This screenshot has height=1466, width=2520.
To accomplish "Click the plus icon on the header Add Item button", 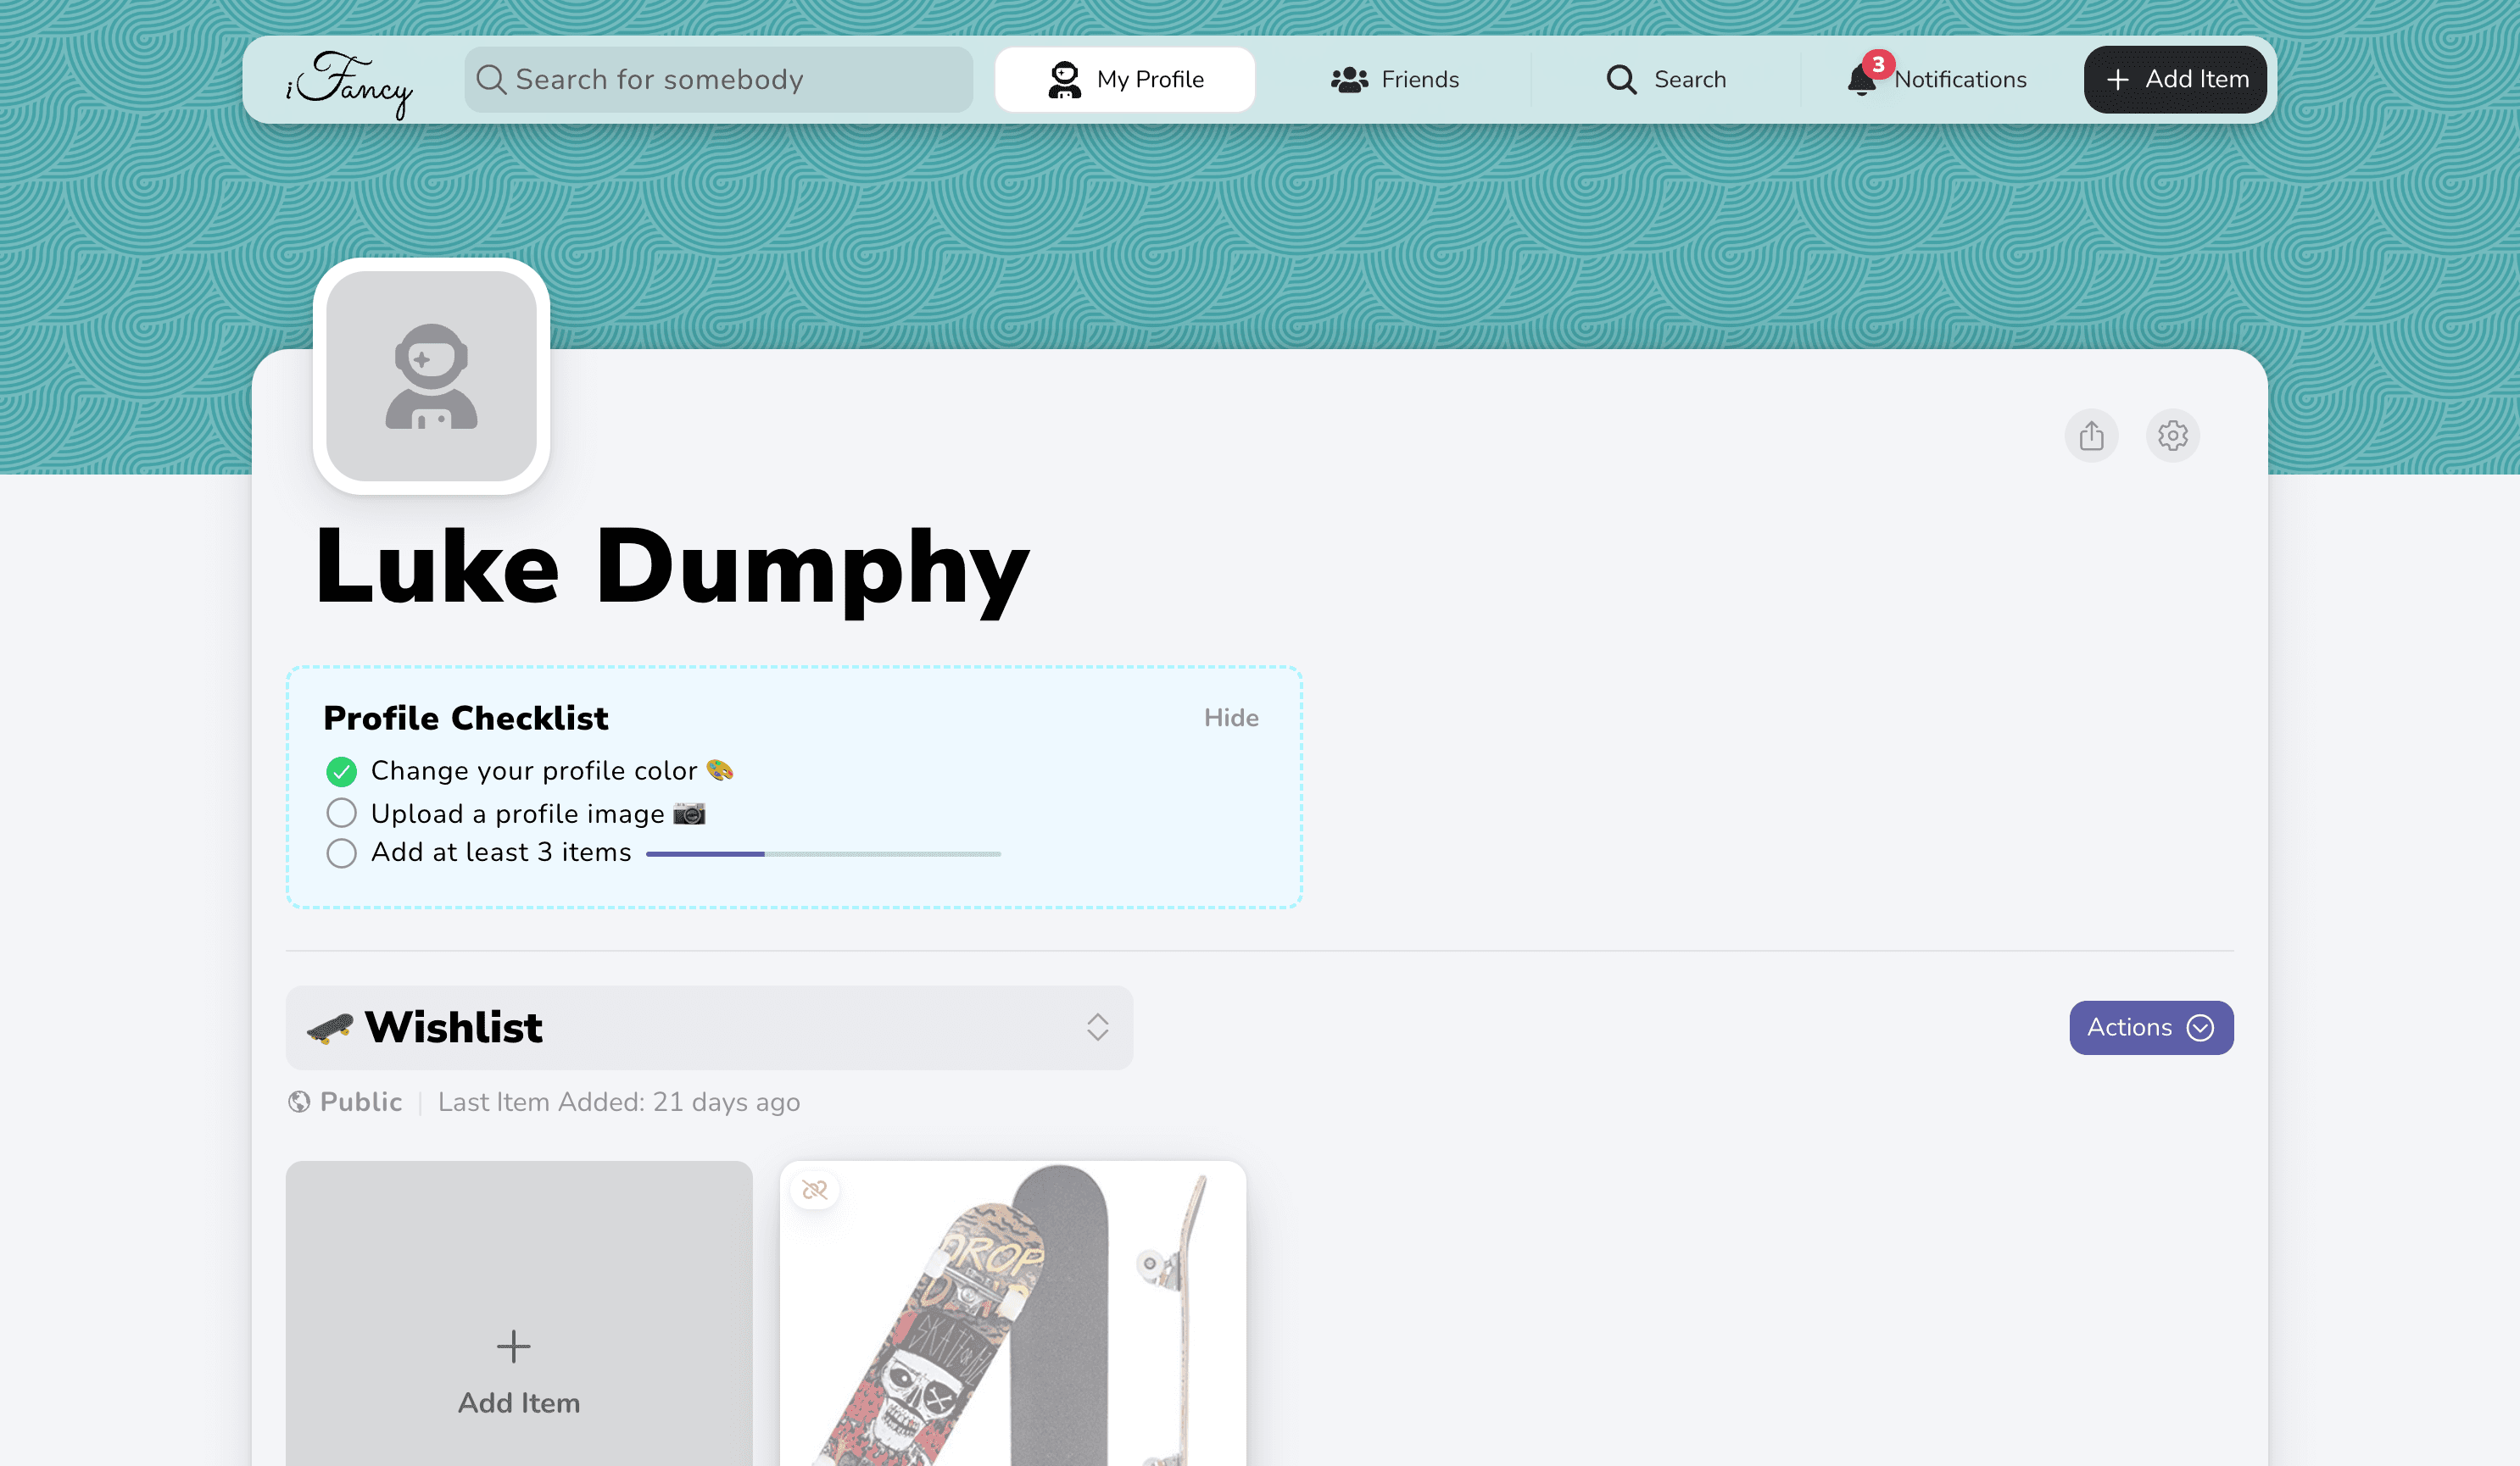I will pos(2117,80).
